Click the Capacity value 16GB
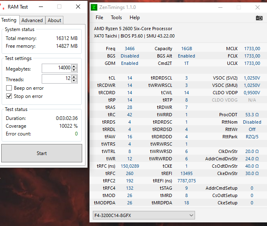 [186, 49]
